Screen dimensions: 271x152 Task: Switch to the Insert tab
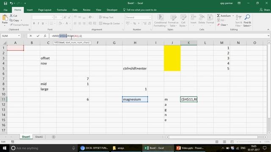30,10
